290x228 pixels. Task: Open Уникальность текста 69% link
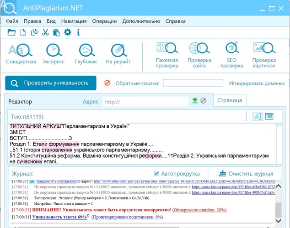(x=59, y=217)
